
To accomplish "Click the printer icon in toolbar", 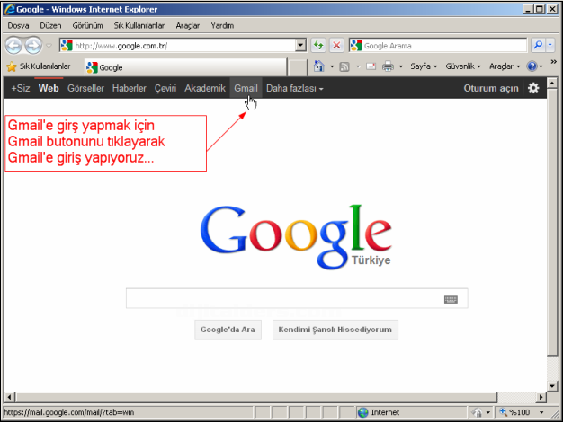I will pos(388,66).
